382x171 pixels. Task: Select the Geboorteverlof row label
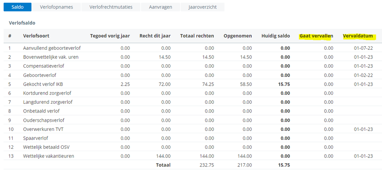coord(40,75)
